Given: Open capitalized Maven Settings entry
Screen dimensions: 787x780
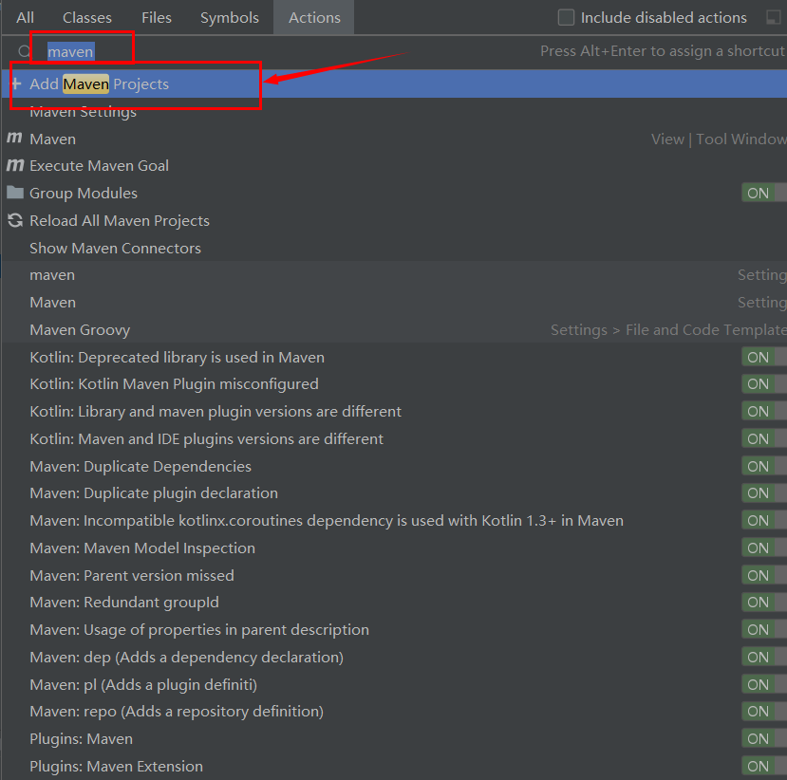Looking at the screenshot, I should [394, 303].
